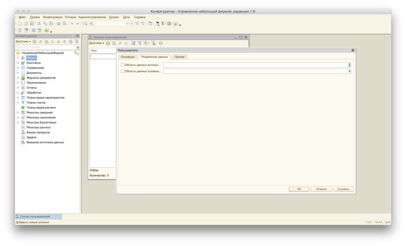Click the Список пользователей taskbar tab
Screen dimensions: 406x246
[38, 217]
